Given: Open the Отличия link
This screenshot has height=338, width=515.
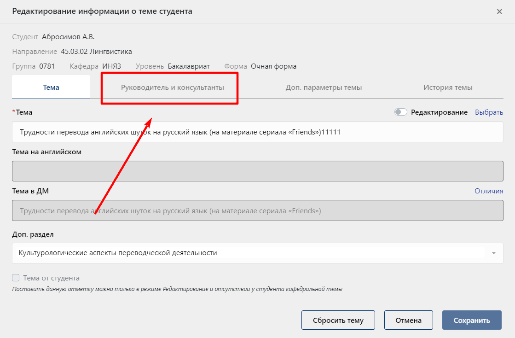Looking at the screenshot, I should [489, 191].
